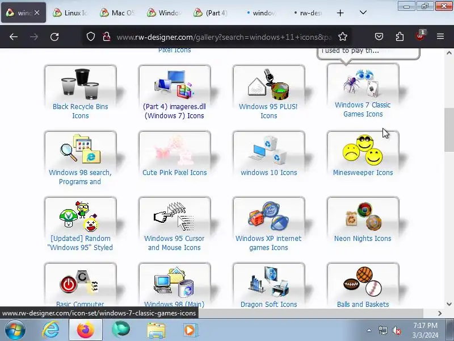Open the Windows Start menu

point(15,330)
